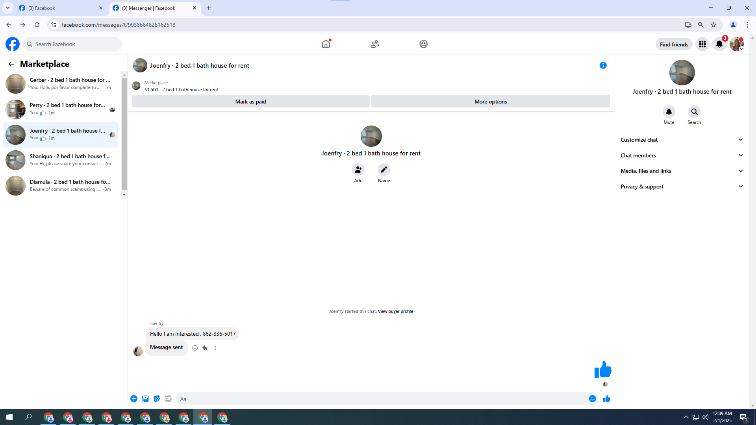Close the '(3) Facebook' browser tab
The height and width of the screenshot is (425, 756).
click(x=101, y=8)
